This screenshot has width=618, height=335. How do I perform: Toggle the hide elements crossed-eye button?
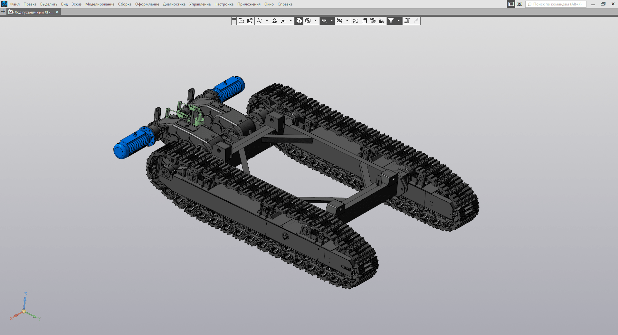tap(324, 21)
